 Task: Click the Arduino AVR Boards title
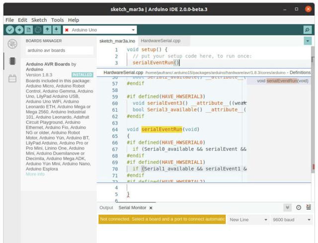click(48, 64)
